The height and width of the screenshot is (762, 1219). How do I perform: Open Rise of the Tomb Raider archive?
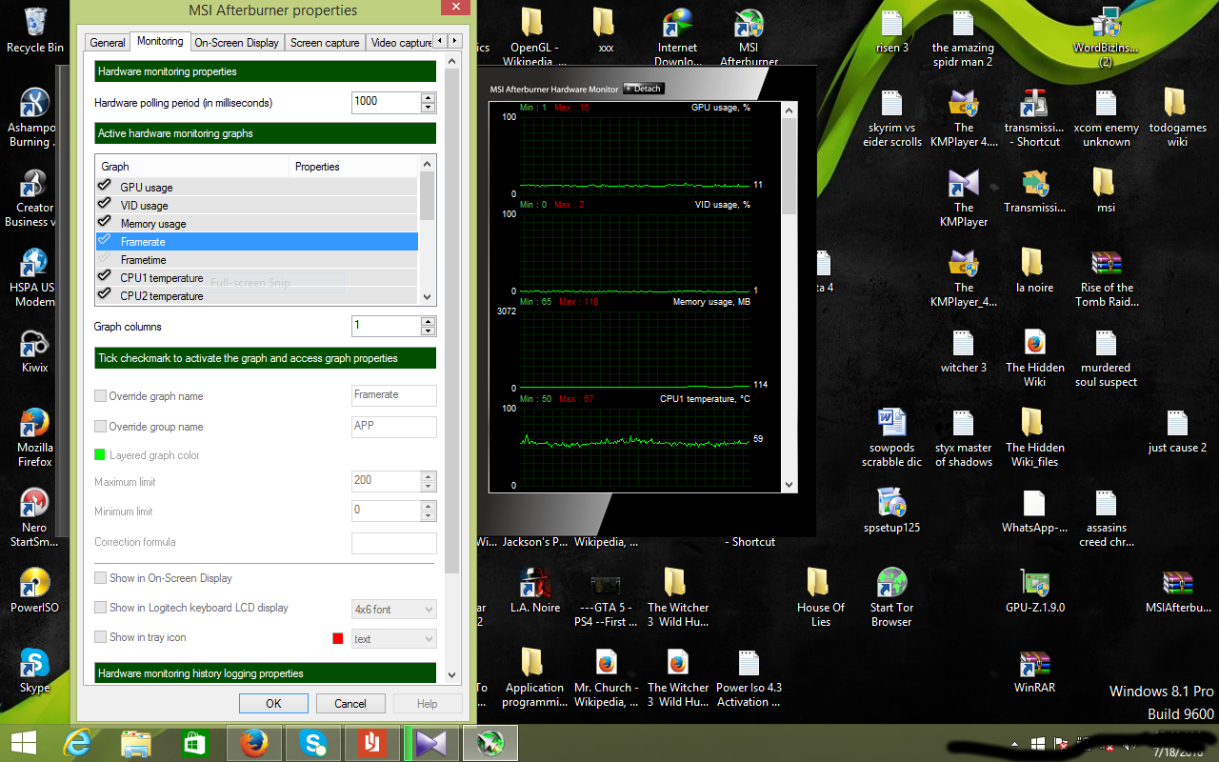1106,278
